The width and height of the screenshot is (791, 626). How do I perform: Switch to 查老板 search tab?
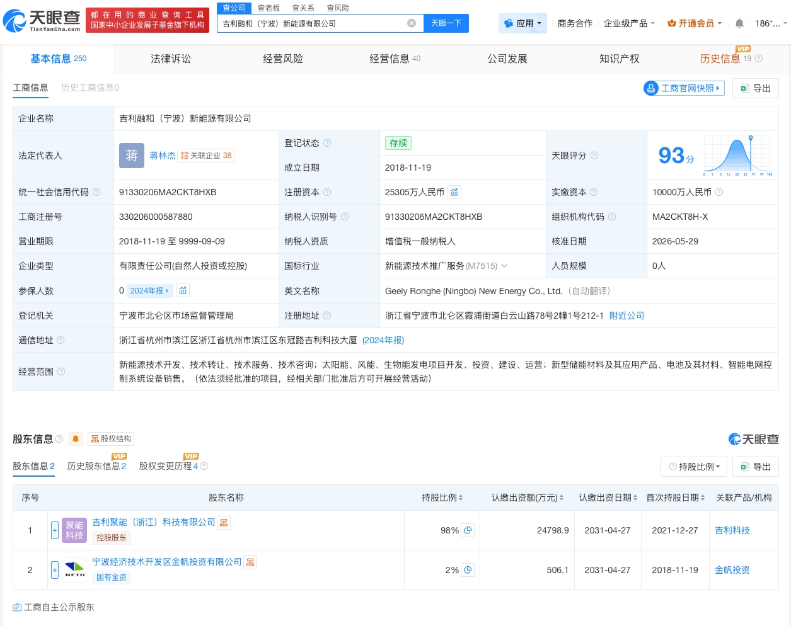coord(268,8)
